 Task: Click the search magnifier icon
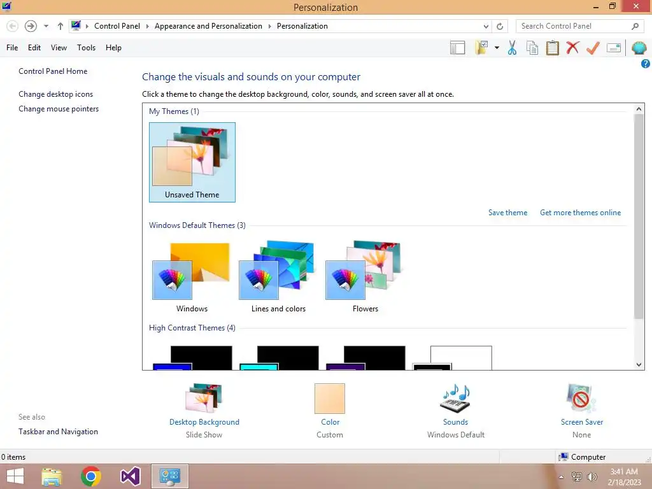635,26
